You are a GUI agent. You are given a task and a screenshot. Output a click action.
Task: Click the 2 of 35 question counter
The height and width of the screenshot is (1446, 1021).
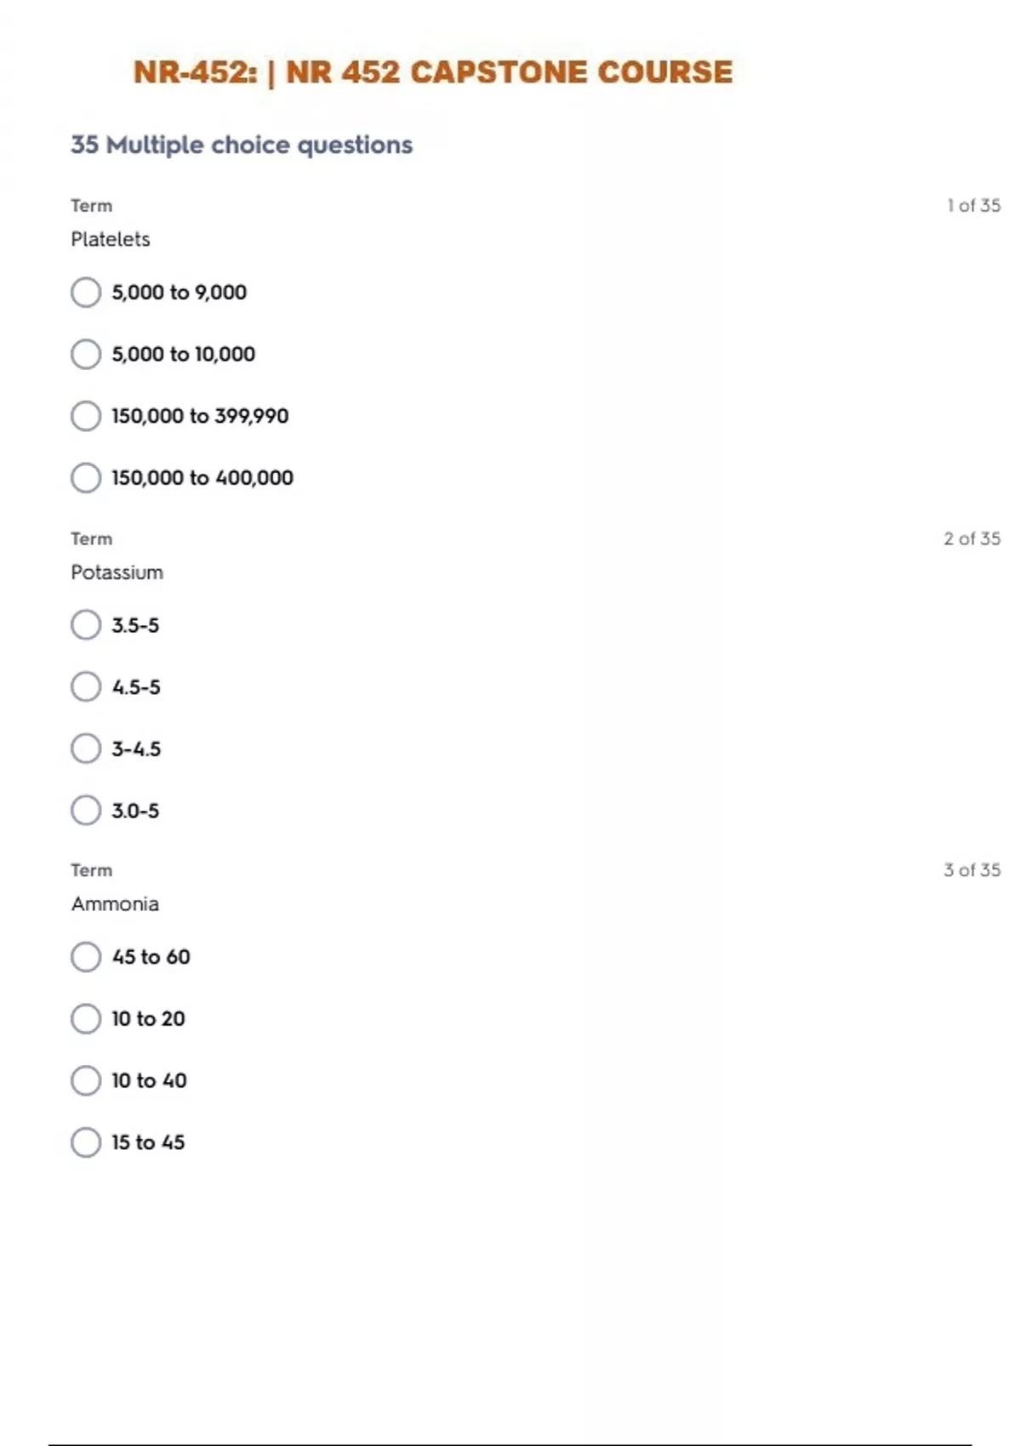tap(972, 538)
